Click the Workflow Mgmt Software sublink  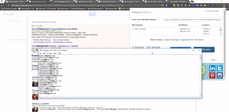(42, 40)
